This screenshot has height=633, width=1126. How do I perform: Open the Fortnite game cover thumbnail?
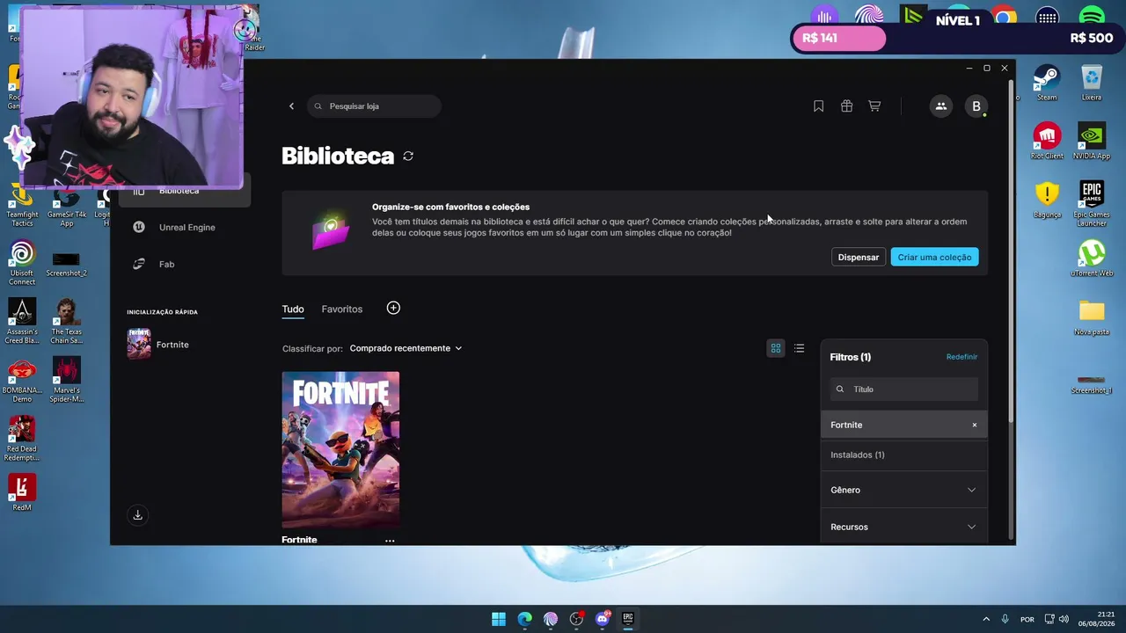coord(340,450)
